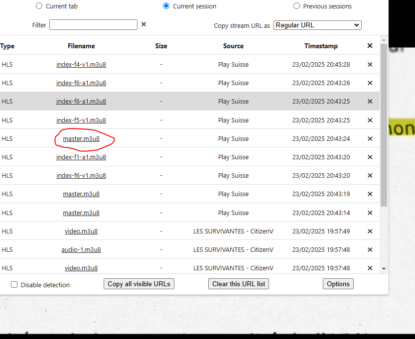Click the Size column header

click(161, 46)
